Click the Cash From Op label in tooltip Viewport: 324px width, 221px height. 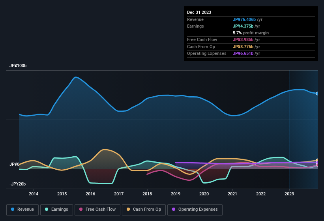[x=201, y=47]
